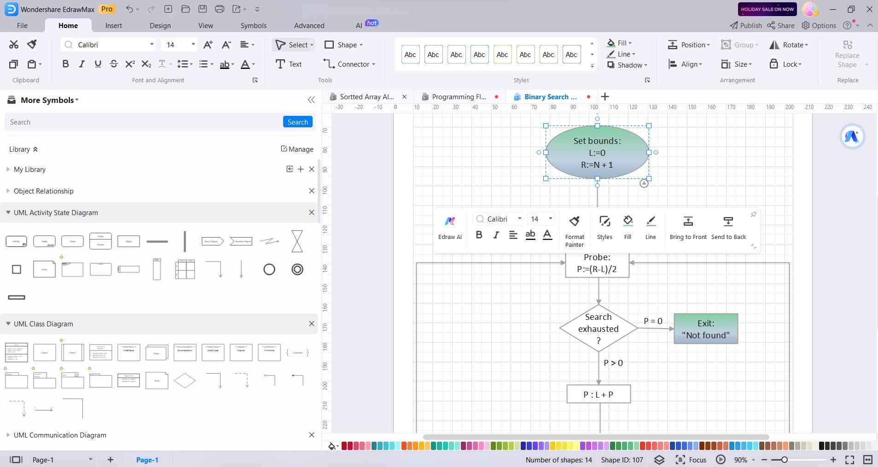Click the Undo arrow in title bar
The height and width of the screenshot is (467, 878).
click(x=130, y=9)
